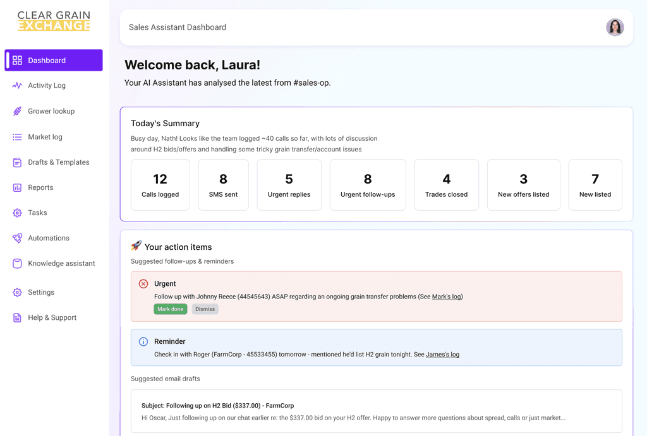Open the Dashboard menu item
This screenshot has height=436, width=647.
54,60
